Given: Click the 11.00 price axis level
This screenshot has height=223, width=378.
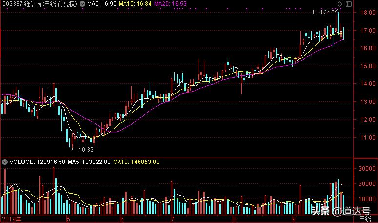Looking at the screenshot, I should coord(368,138).
